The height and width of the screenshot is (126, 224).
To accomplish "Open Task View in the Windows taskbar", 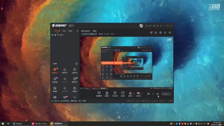I will 8,123.
